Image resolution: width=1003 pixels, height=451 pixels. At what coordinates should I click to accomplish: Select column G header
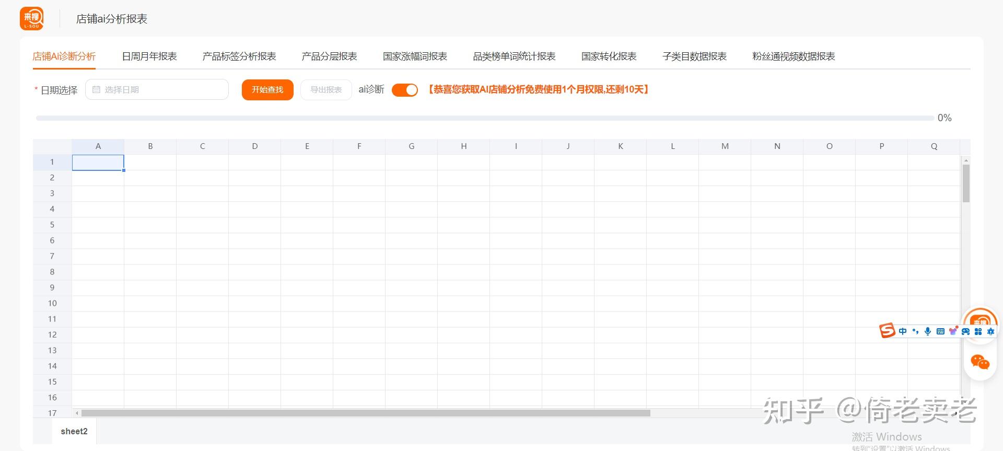point(412,147)
